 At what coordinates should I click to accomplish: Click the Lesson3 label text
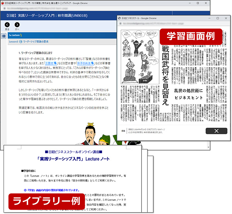click(x=14, y=42)
